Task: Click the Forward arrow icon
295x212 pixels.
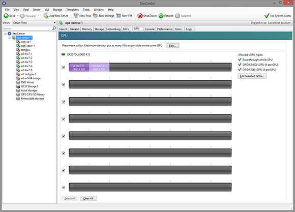Action: click(22, 16)
